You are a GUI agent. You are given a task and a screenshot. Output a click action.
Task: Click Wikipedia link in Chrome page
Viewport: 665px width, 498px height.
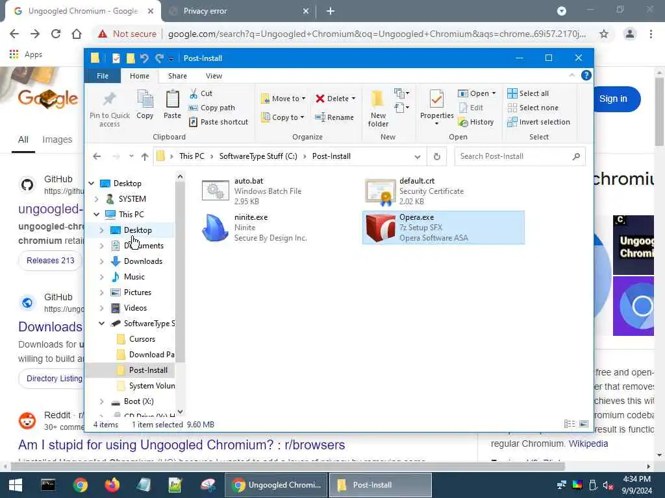point(588,444)
